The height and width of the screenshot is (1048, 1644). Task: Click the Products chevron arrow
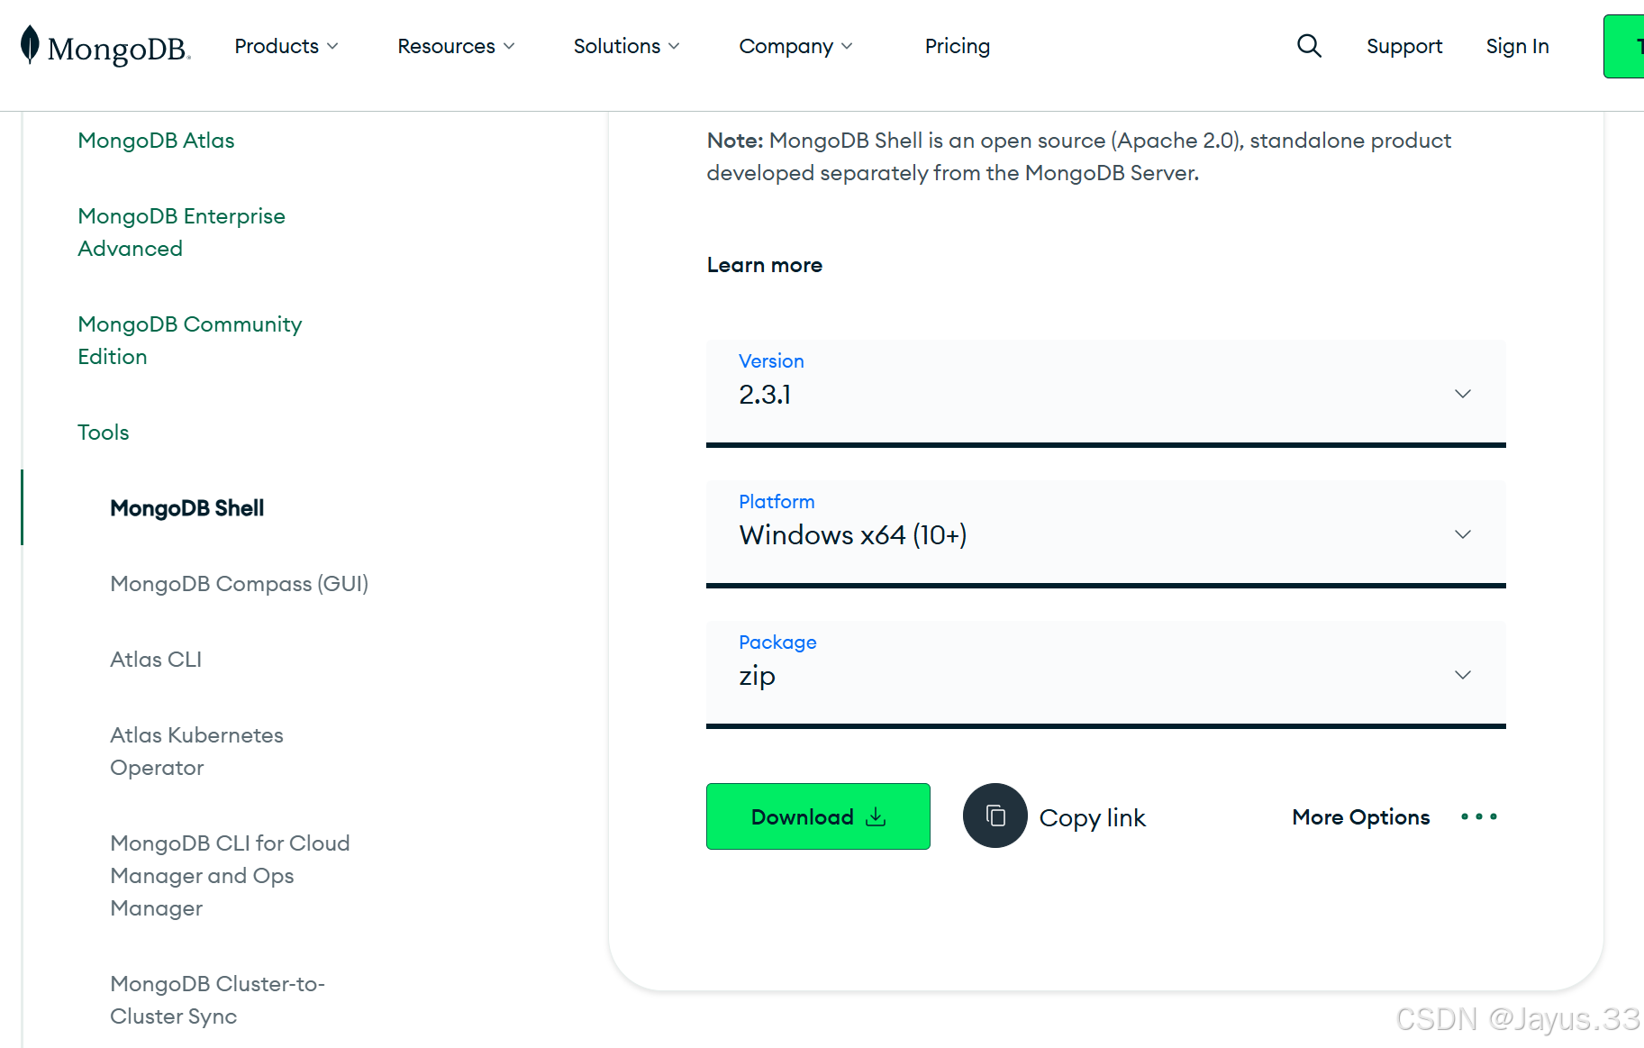pos(332,46)
